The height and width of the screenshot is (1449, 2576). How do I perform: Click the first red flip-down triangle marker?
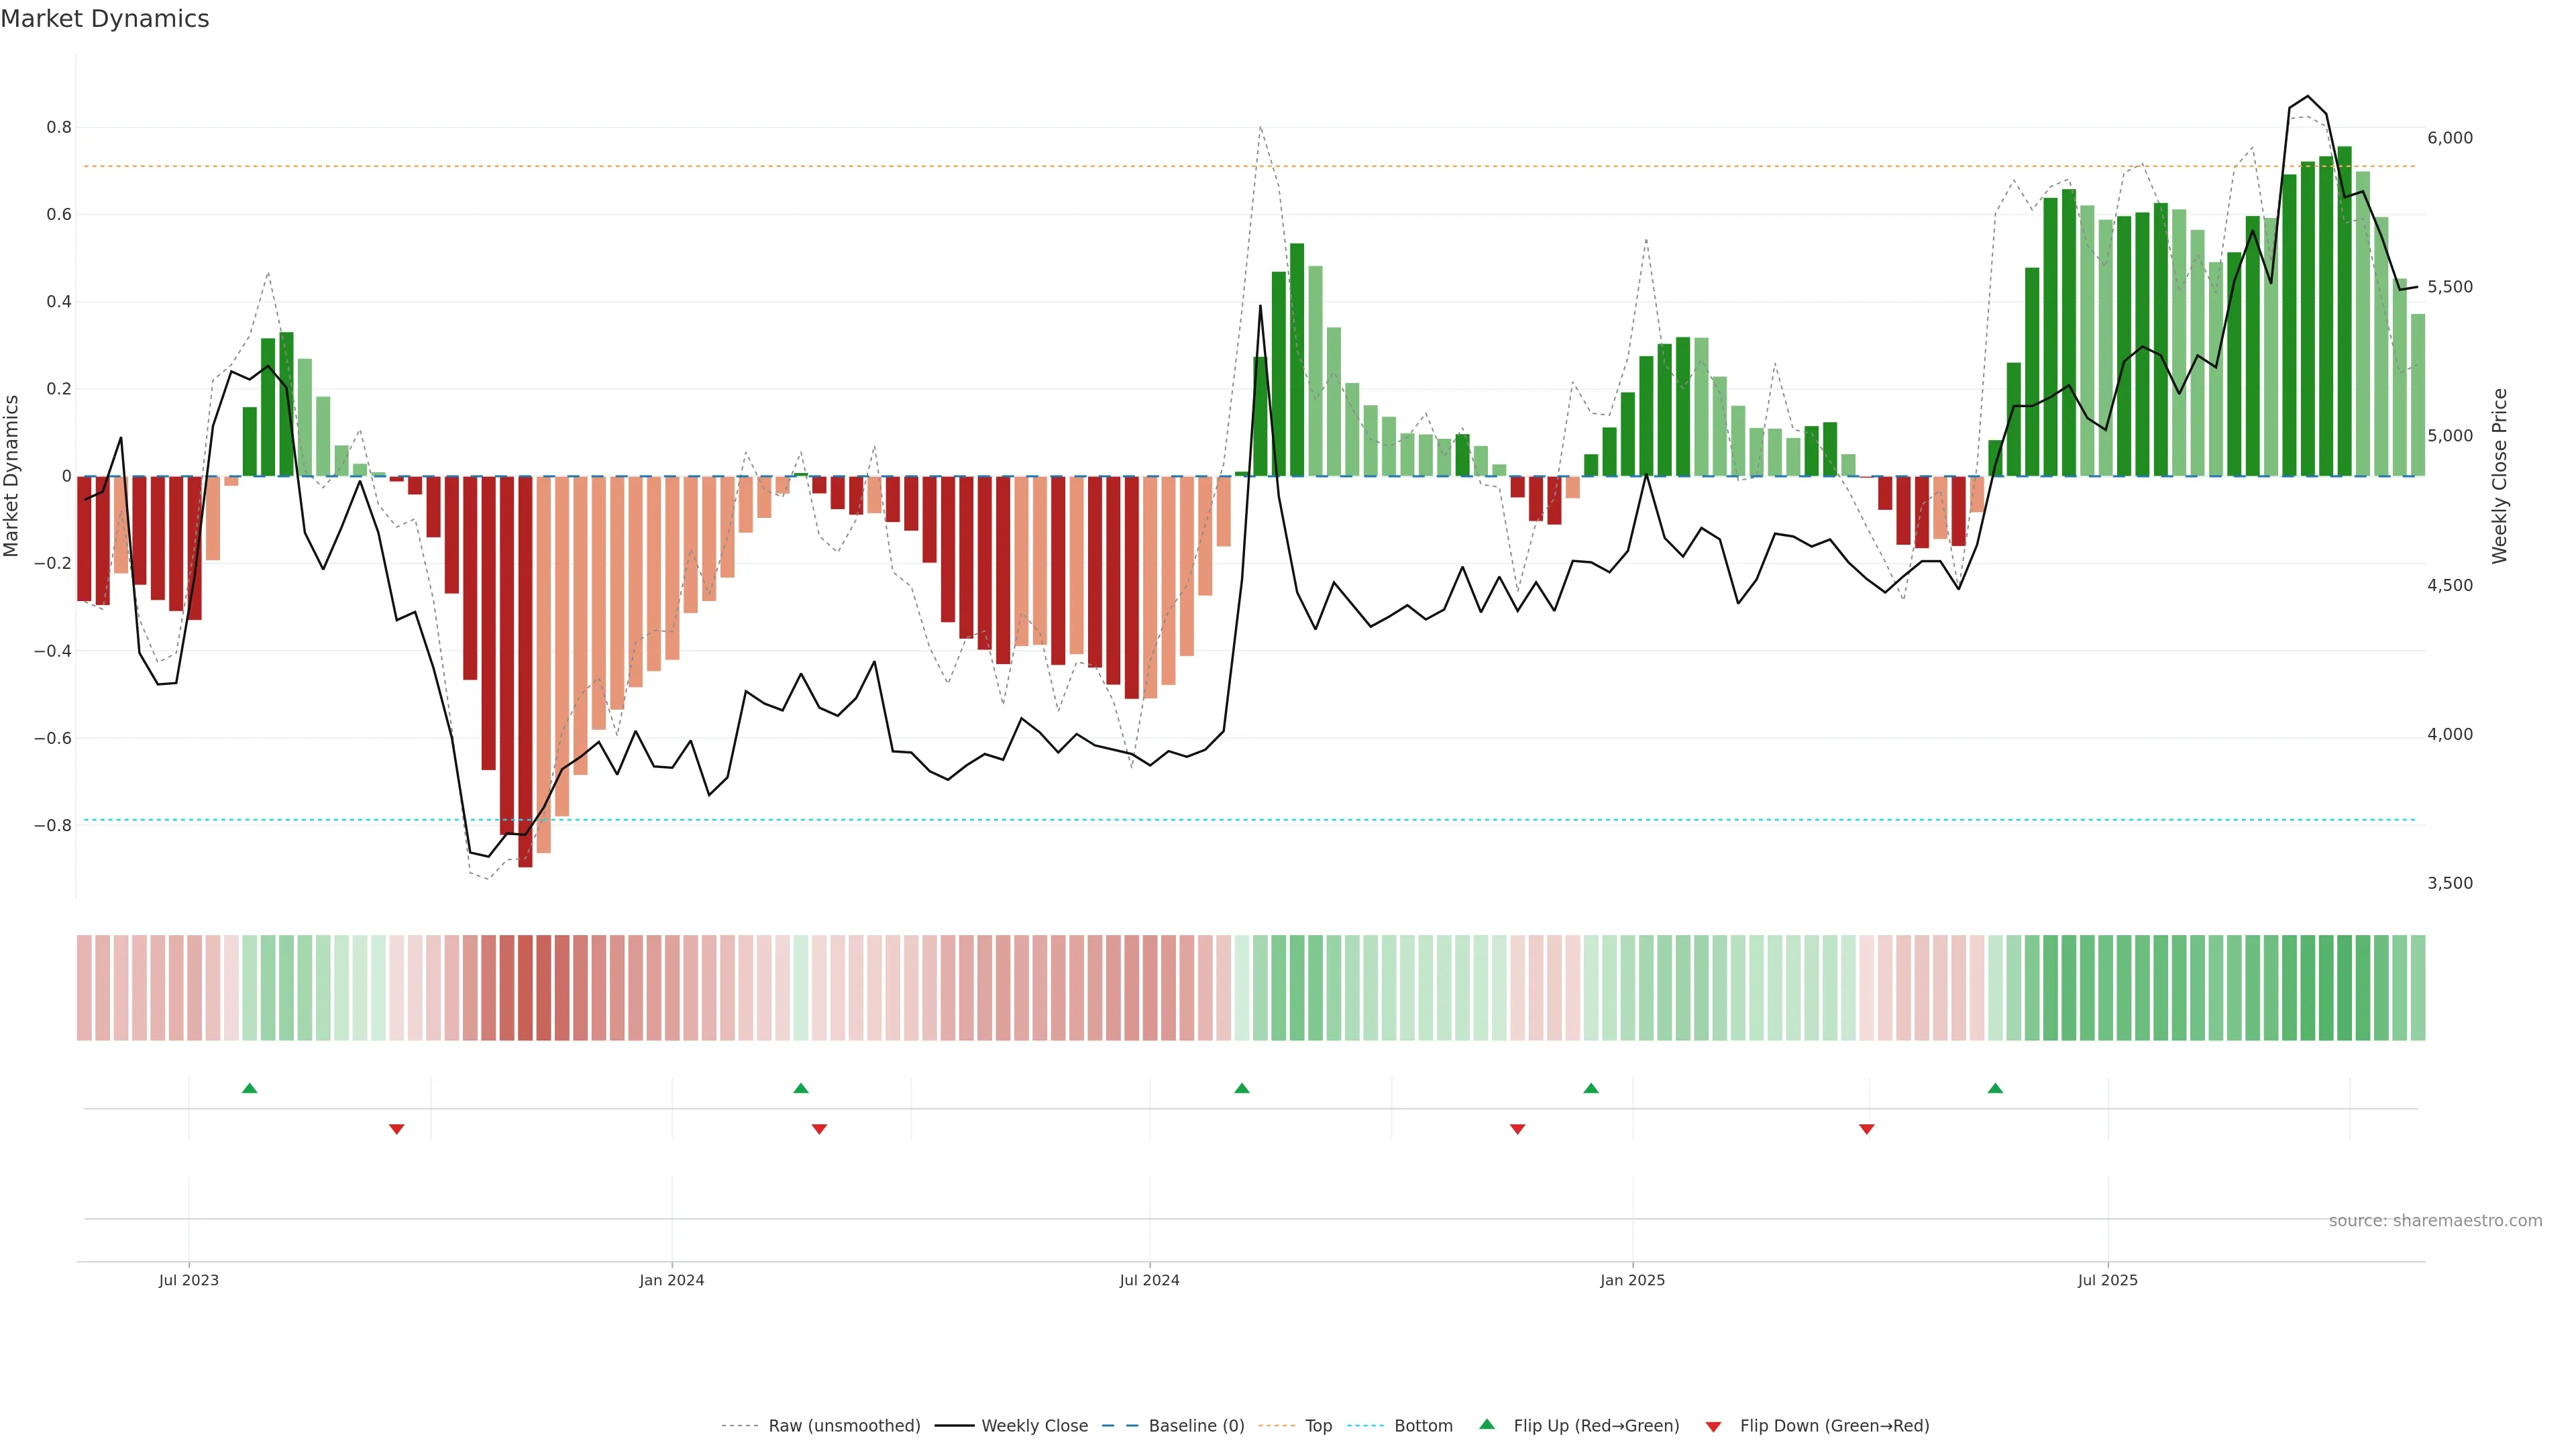[x=397, y=1129]
